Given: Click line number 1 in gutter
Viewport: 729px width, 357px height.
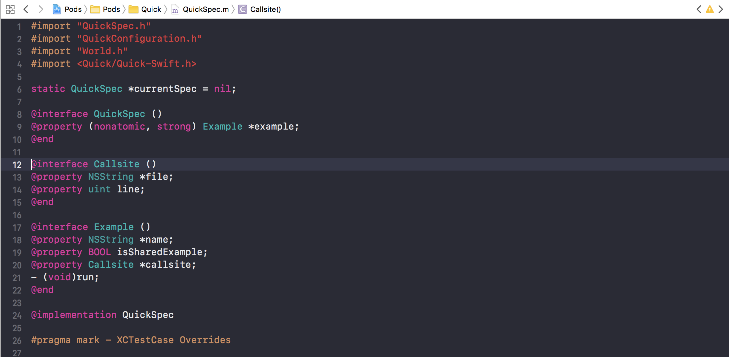Looking at the screenshot, I should point(19,26).
